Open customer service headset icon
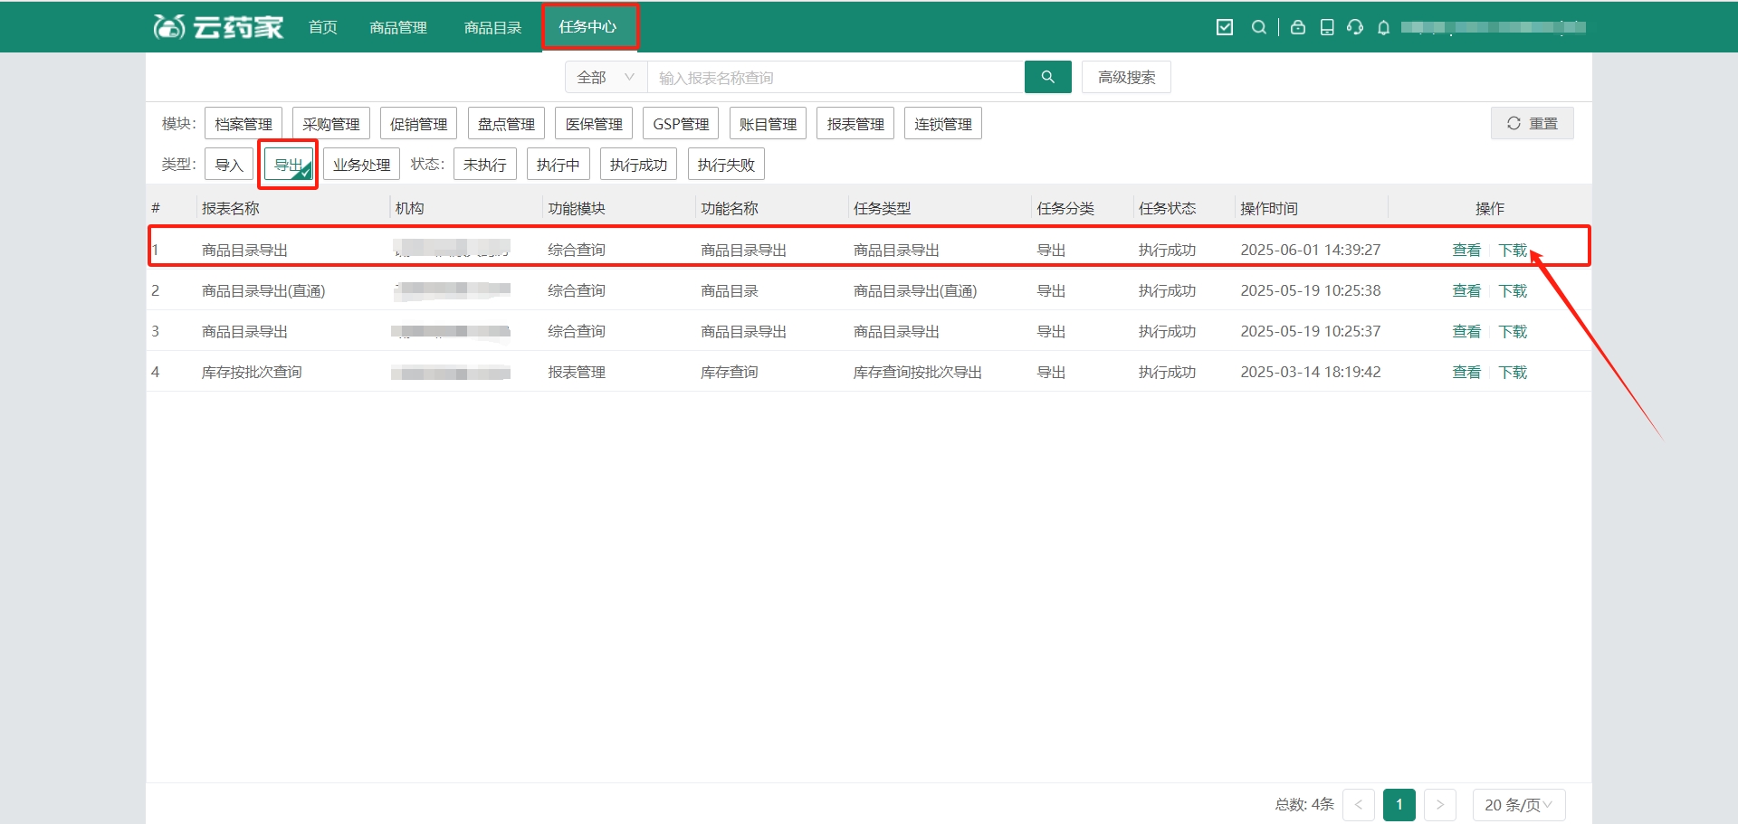The height and width of the screenshot is (824, 1738). (1355, 27)
